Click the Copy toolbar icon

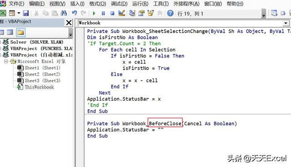click(45, 13)
